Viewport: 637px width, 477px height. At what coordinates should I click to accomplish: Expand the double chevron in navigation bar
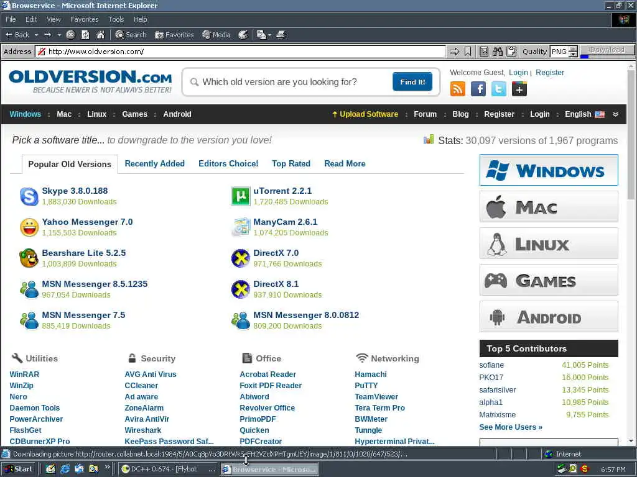pos(615,114)
